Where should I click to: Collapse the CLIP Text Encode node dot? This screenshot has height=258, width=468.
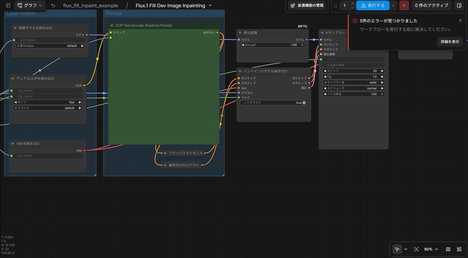pyautogui.click(x=112, y=25)
